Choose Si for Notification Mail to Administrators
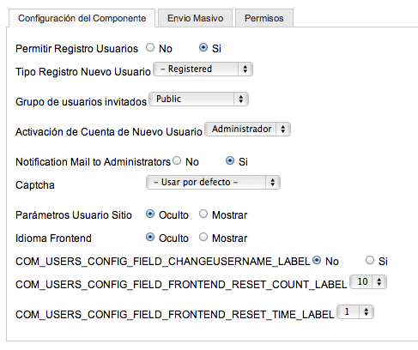 pyautogui.click(x=230, y=160)
